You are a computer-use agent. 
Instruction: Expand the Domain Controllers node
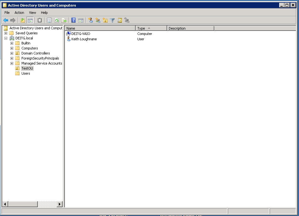click(12, 53)
